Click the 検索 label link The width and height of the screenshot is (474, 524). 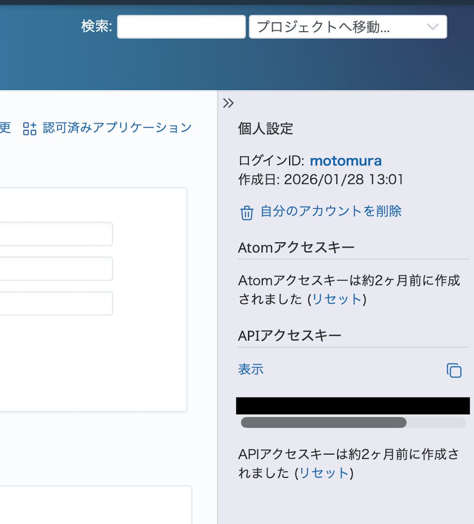pos(96,26)
